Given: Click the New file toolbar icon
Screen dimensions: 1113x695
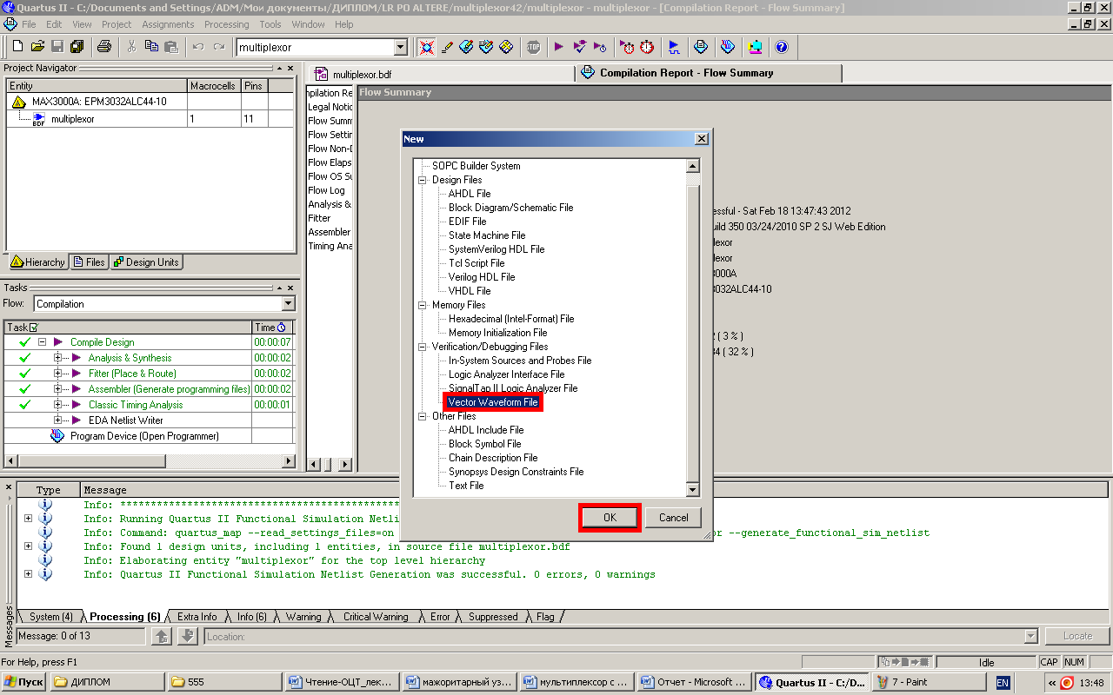Looking at the screenshot, I should 17,47.
